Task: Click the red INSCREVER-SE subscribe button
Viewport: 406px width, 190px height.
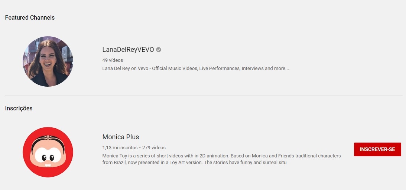Action: click(377, 150)
